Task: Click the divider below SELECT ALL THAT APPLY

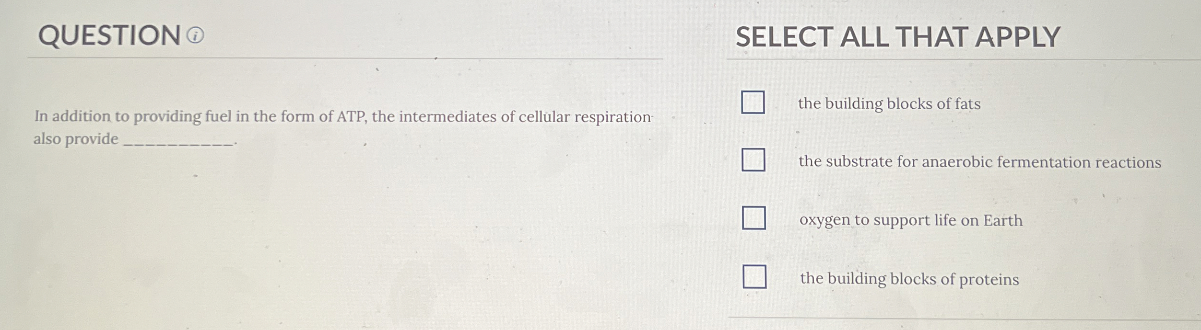Action: coord(959,60)
